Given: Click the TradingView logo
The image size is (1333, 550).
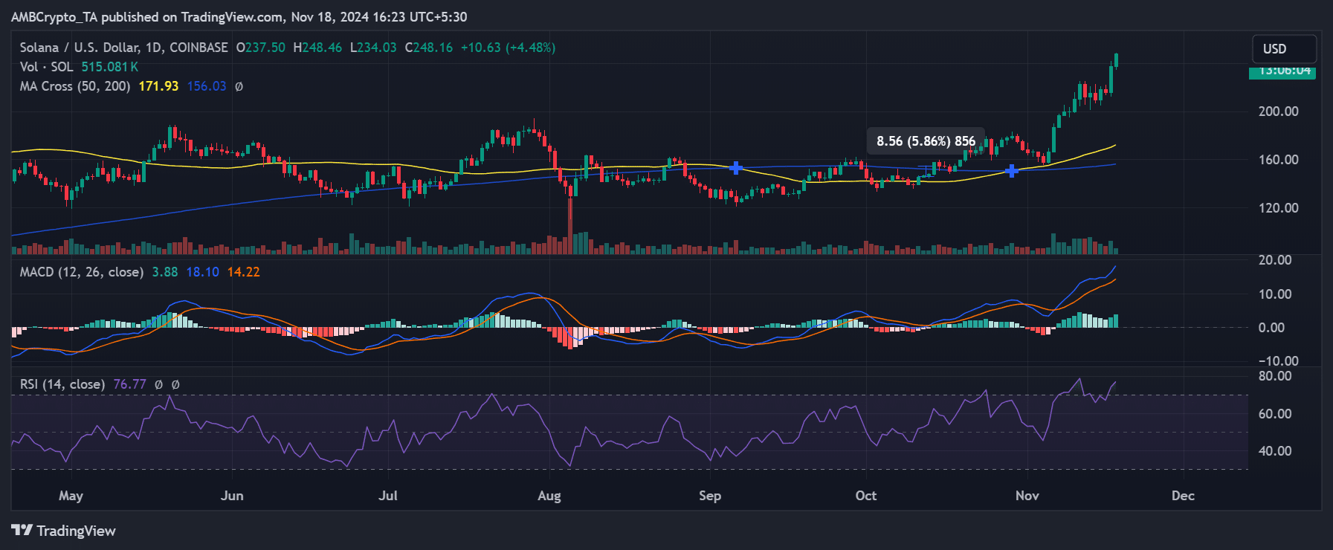Looking at the screenshot, I should tap(64, 531).
